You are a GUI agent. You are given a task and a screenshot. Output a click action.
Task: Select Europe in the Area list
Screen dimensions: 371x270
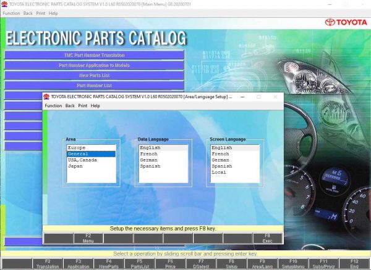tap(92, 148)
